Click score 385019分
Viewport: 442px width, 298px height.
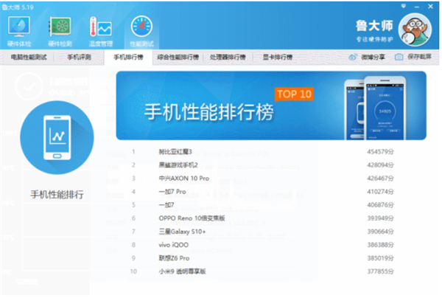[380, 258]
